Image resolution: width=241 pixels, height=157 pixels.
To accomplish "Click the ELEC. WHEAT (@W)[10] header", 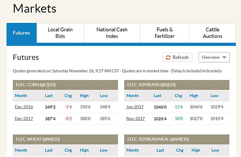I will (65, 139).
